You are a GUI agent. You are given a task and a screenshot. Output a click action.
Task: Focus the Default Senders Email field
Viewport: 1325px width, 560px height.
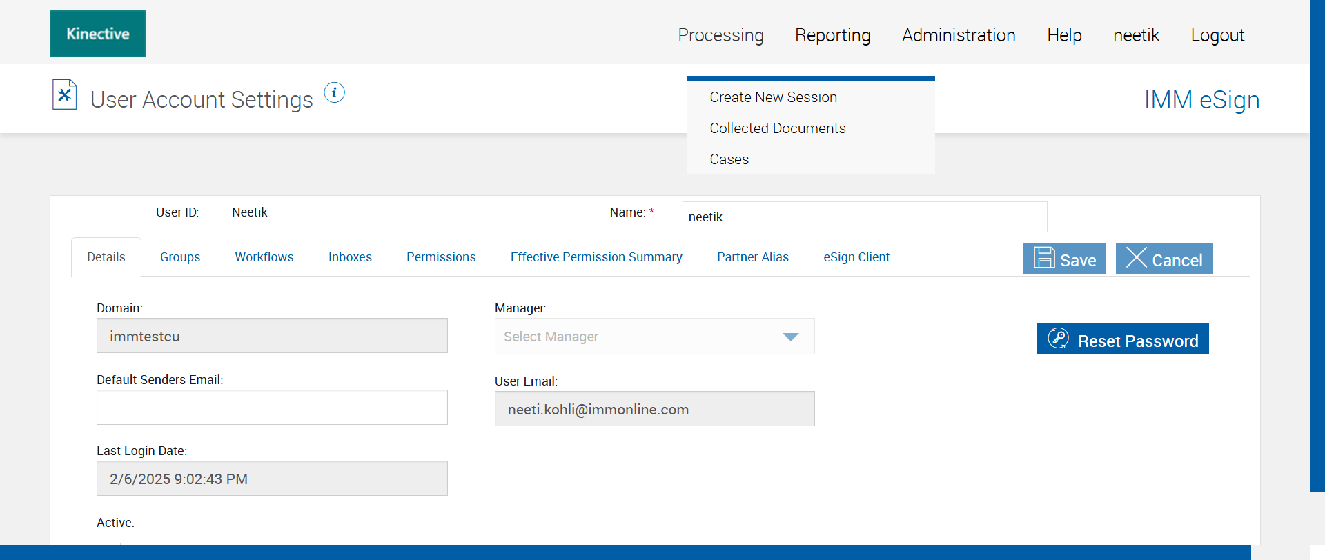(272, 408)
